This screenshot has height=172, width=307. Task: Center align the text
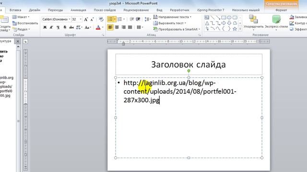(117, 27)
